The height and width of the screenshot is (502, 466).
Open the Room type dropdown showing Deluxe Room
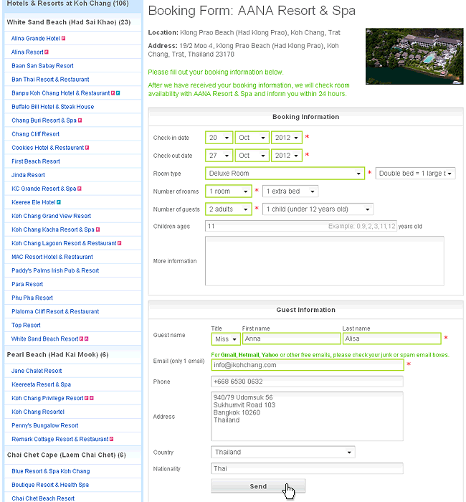coord(285,174)
